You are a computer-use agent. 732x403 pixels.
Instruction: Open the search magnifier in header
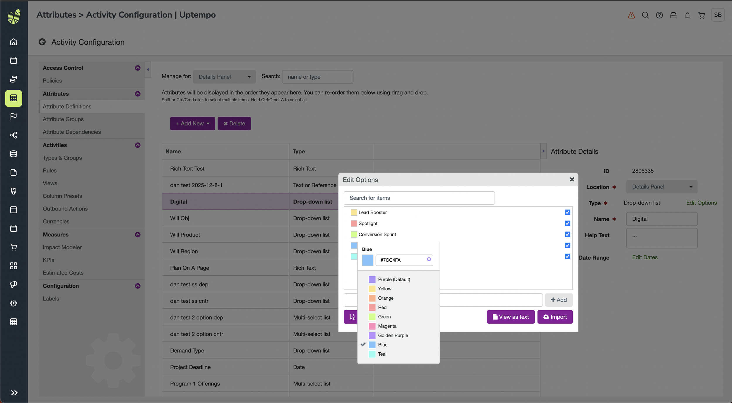point(645,15)
